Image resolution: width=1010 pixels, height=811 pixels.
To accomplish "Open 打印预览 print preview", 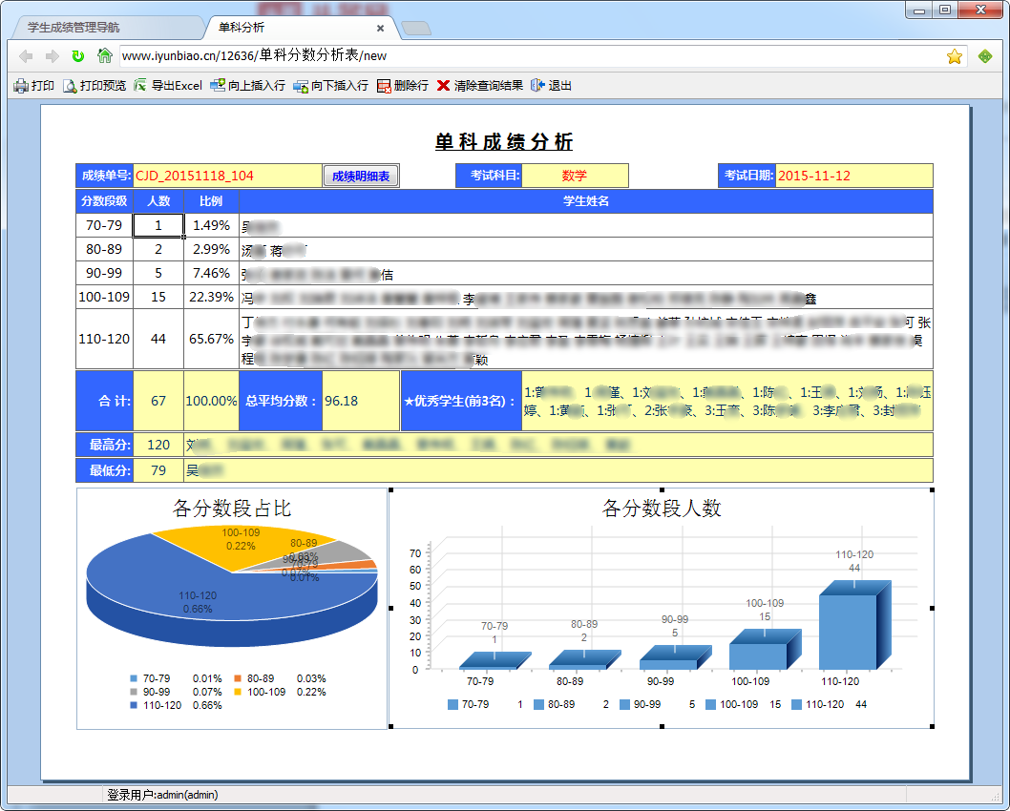I will [95, 86].
